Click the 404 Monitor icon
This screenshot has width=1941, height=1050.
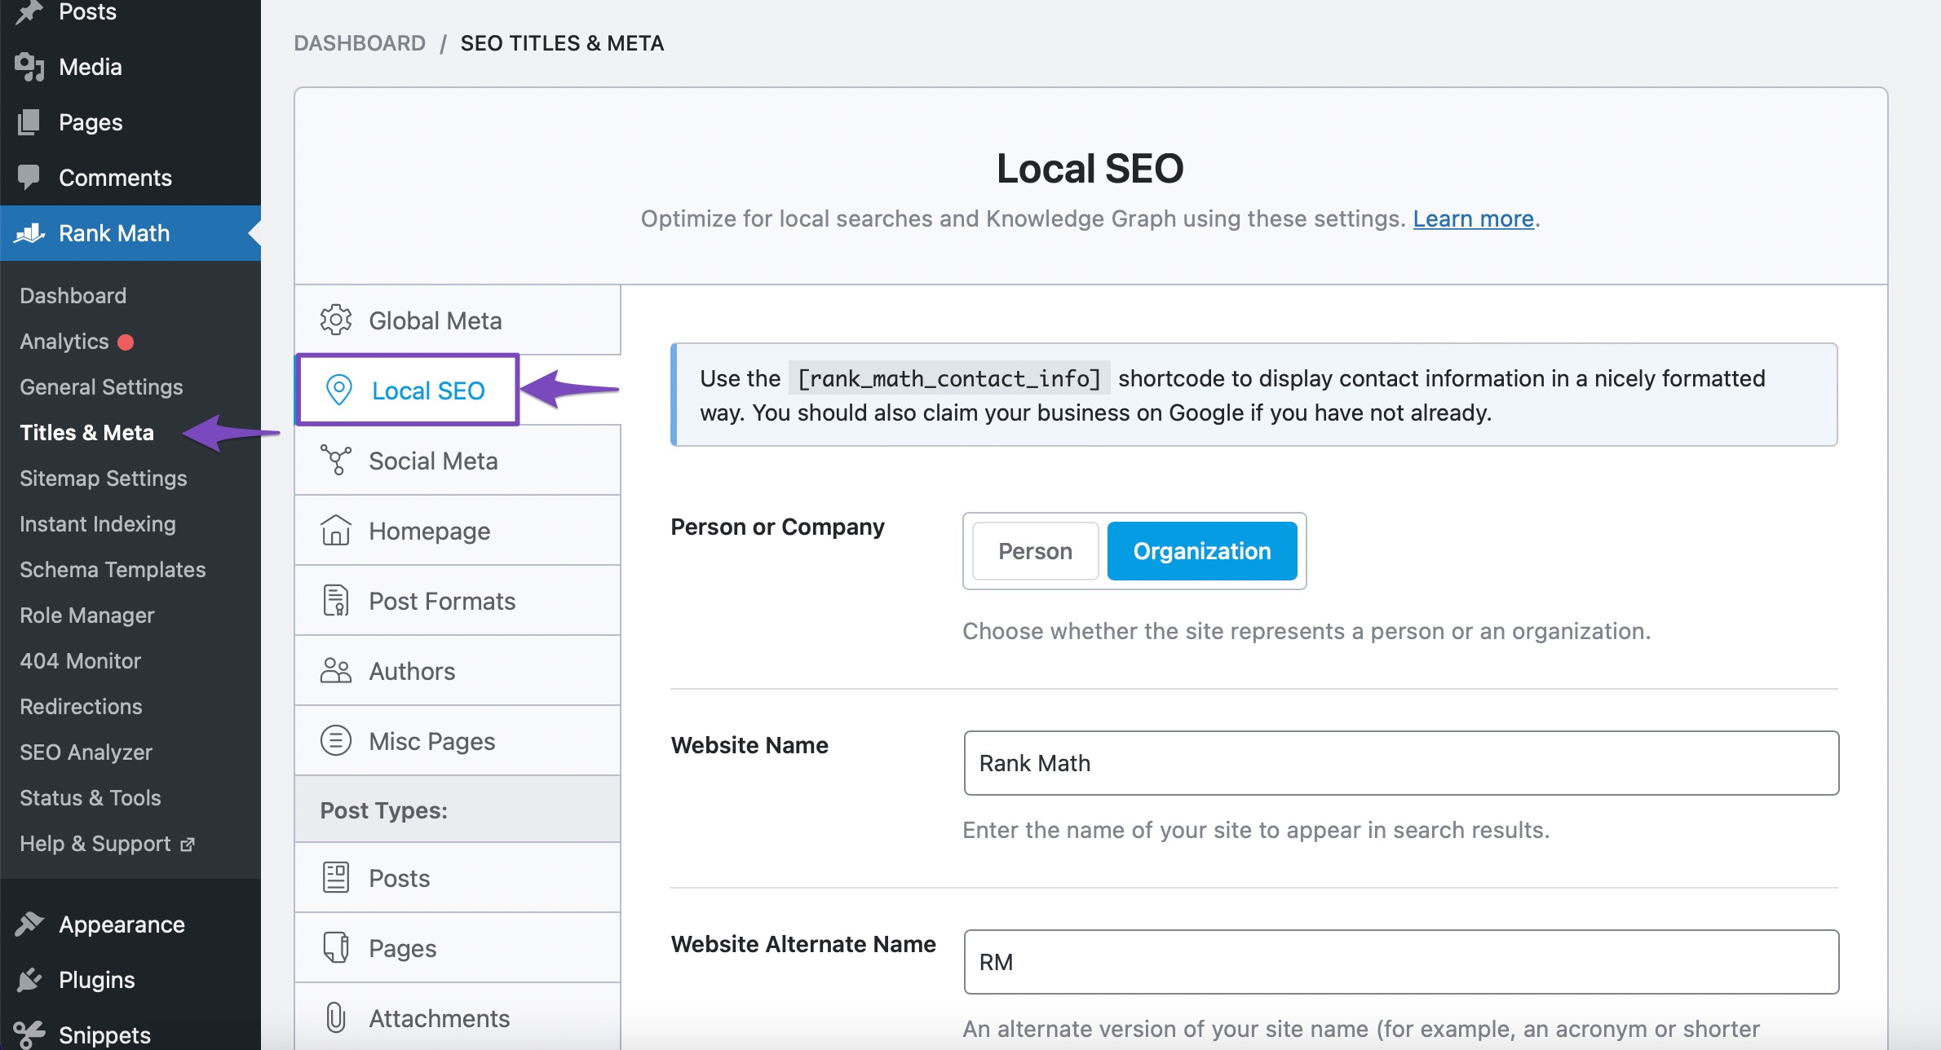coord(80,661)
